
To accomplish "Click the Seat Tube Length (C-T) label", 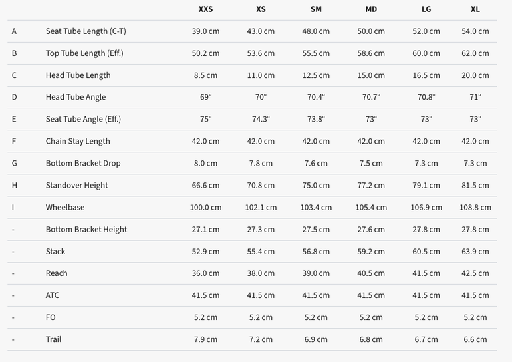I will click(x=86, y=31).
